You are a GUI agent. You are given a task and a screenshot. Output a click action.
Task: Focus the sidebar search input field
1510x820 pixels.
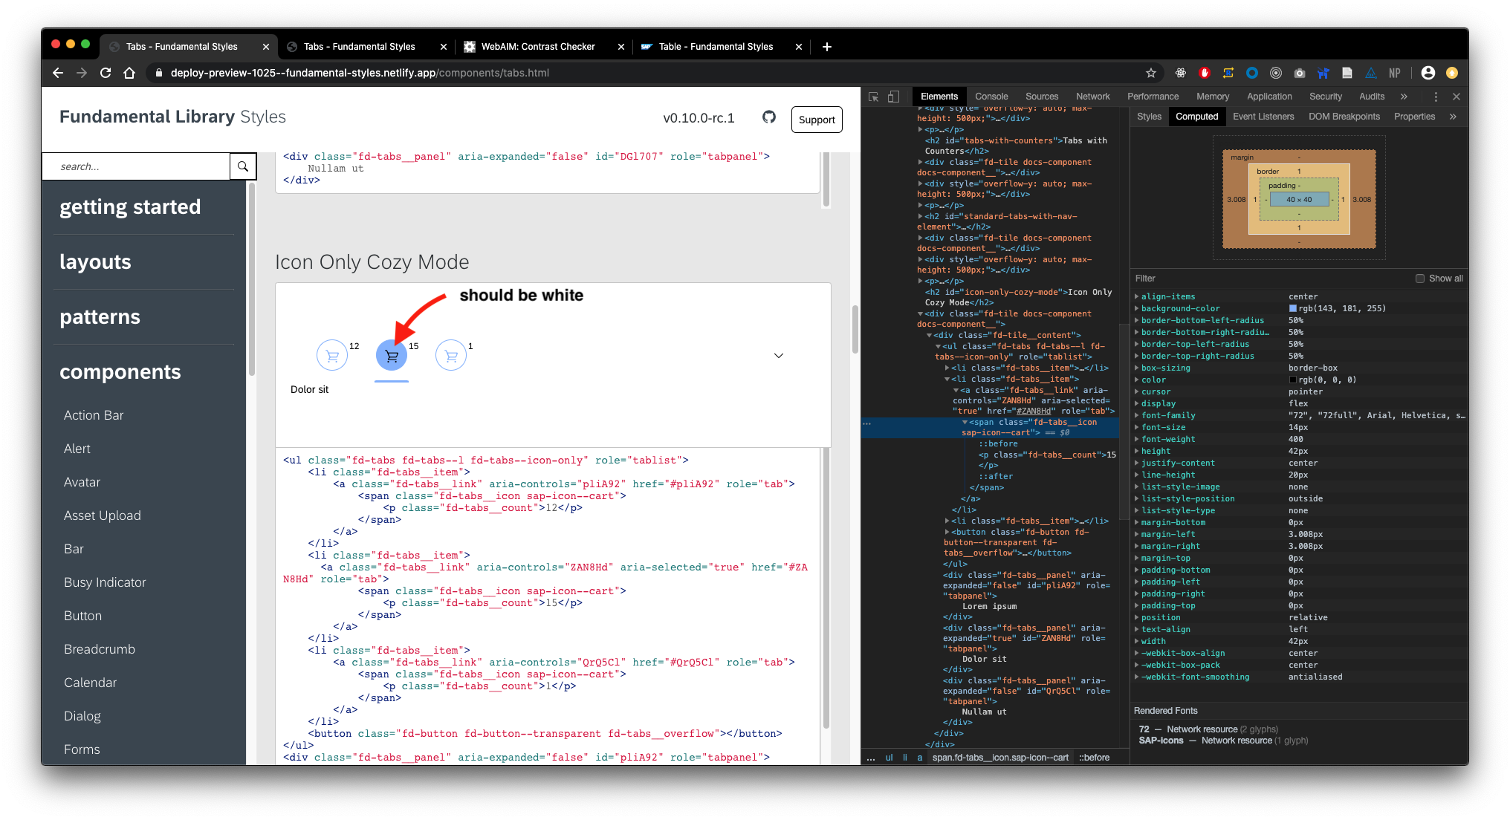click(x=137, y=166)
